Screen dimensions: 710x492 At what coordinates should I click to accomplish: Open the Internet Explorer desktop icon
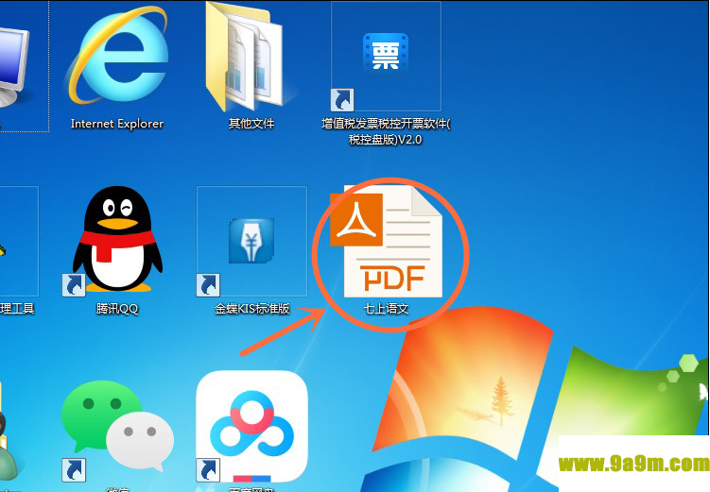click(117, 54)
